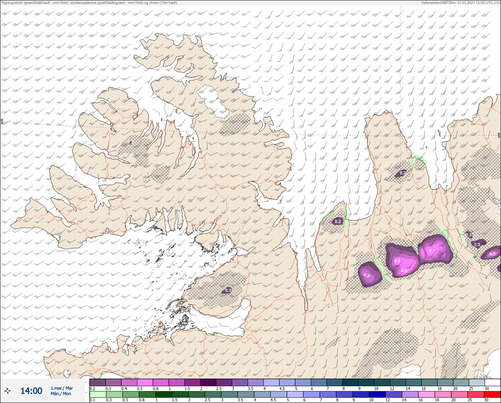Click the dark purple snow legend swatch labeled 2
Screen dimensions: 501x403
click(x=208, y=382)
